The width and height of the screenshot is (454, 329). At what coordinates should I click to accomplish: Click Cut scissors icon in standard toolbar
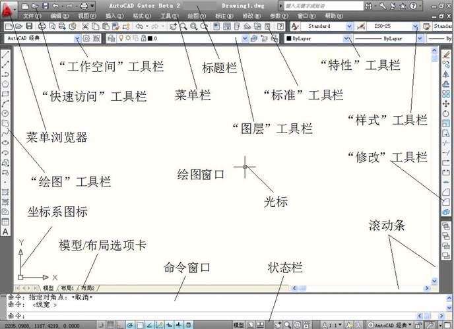pyautogui.click(x=85, y=26)
